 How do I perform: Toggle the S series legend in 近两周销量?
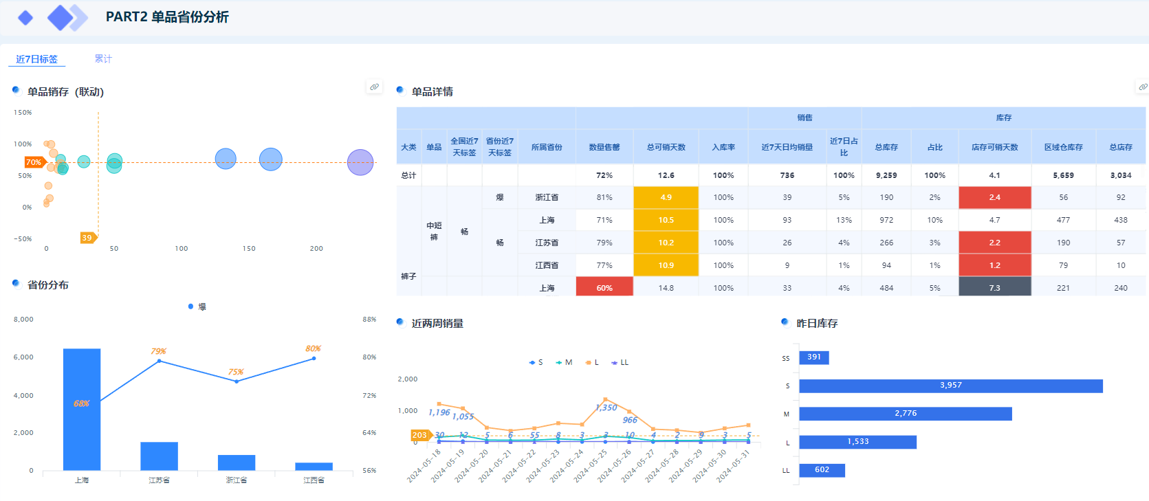[x=536, y=362]
